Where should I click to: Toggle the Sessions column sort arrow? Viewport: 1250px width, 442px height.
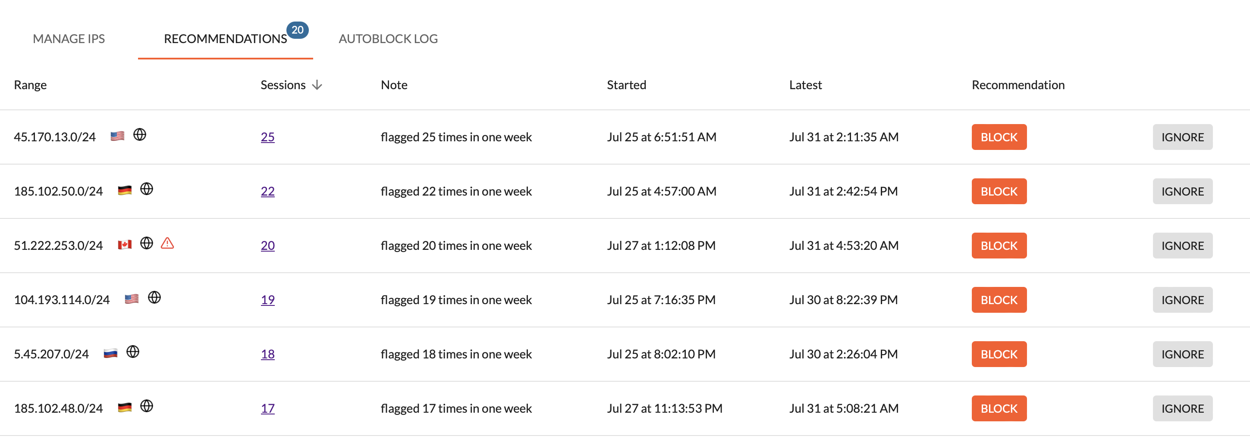pos(317,85)
